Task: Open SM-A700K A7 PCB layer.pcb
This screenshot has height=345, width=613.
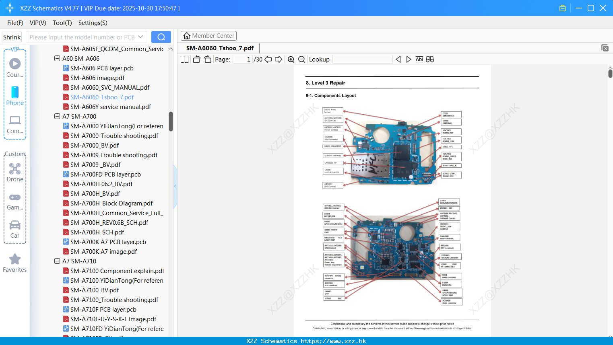Action: coord(108,242)
